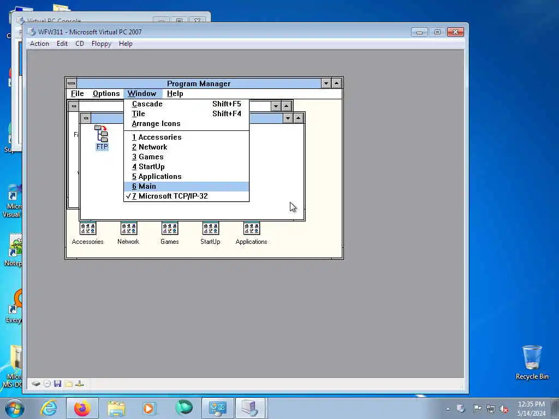The height and width of the screenshot is (419, 559).
Task: Minimize the back group window
Action: pos(276,106)
